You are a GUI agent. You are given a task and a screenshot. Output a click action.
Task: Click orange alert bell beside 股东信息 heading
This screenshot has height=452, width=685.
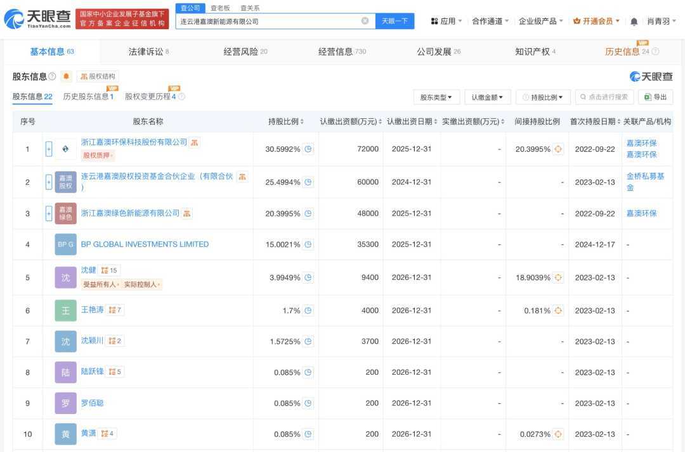[x=67, y=77]
